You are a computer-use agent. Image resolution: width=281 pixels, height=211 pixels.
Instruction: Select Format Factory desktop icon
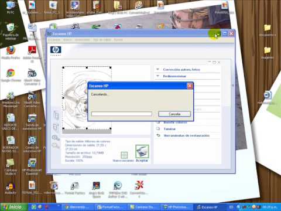(x=75, y=188)
